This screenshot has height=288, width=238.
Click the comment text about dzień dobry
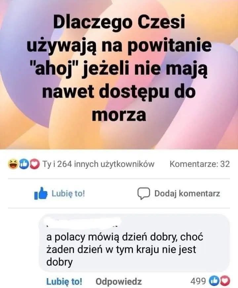click(x=125, y=249)
